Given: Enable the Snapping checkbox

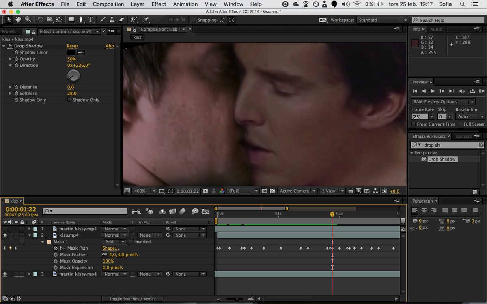Looking at the screenshot, I should coord(194,20).
